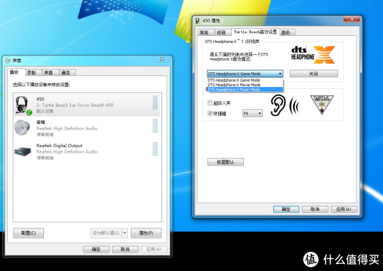Toggle the 快捷键 checkbox
This screenshot has width=383, height=271.
point(210,113)
